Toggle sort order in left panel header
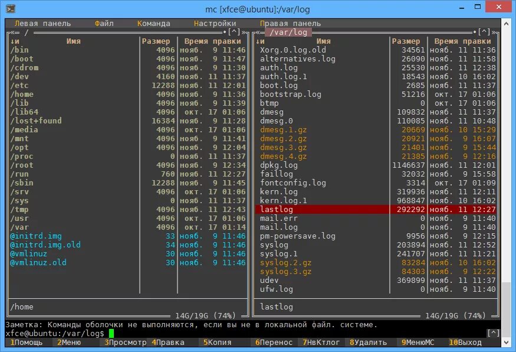Image resolution: width=516 pixels, height=352 pixels. 15,41
